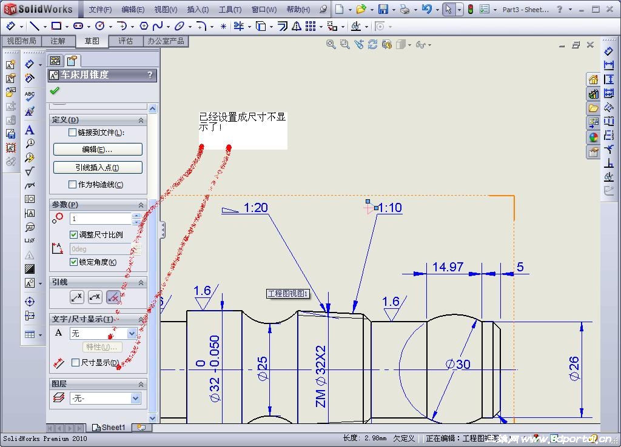Toggle 作为构造线 checkbox
Viewport: 621px width, 447px height.
[73, 184]
